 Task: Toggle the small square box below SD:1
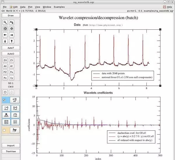(5, 92)
